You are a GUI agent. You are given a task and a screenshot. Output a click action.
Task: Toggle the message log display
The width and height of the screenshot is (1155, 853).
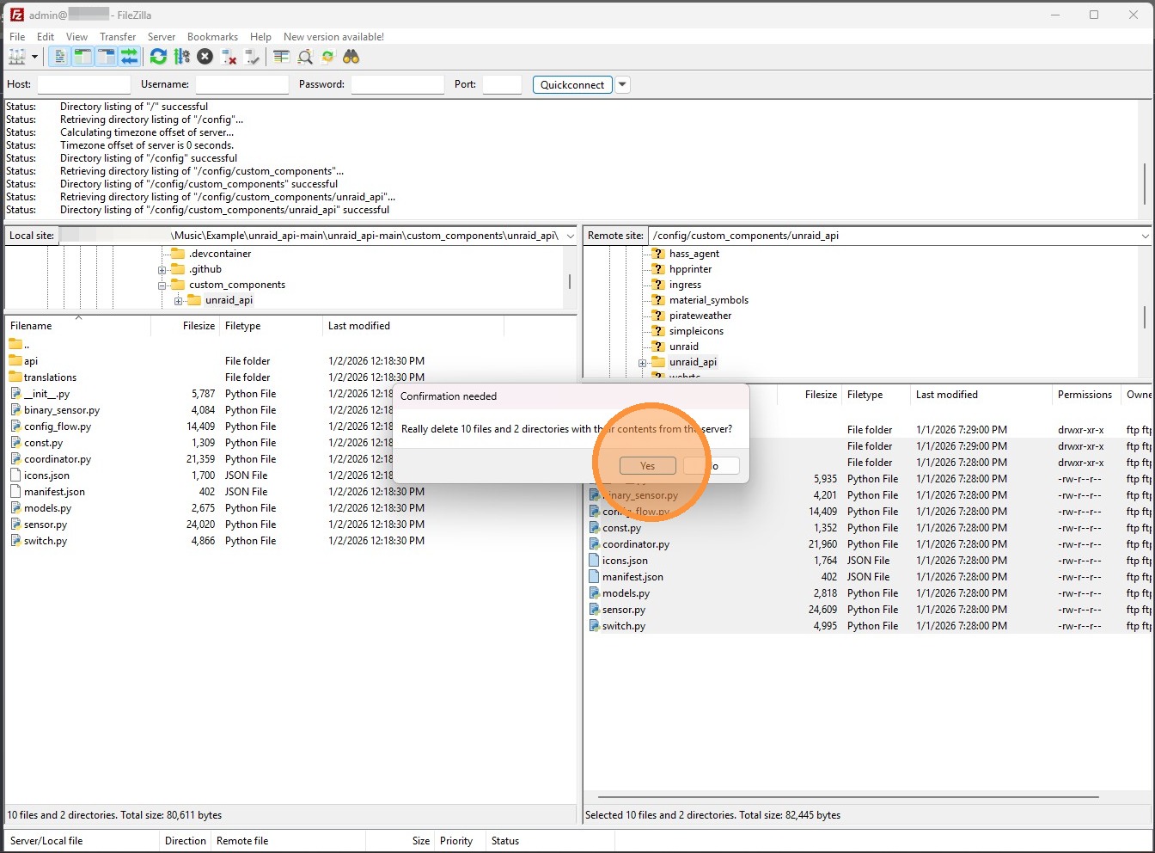tap(59, 57)
